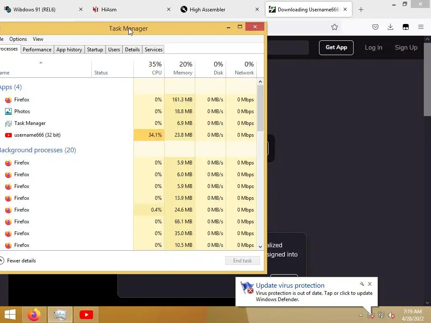Switch to the Startup tab

point(95,50)
